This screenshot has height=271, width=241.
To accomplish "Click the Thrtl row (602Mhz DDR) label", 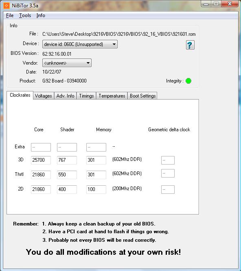I will point(127,173).
